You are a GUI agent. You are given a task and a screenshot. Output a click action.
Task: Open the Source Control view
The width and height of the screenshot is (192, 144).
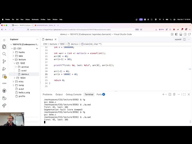point(4,61)
